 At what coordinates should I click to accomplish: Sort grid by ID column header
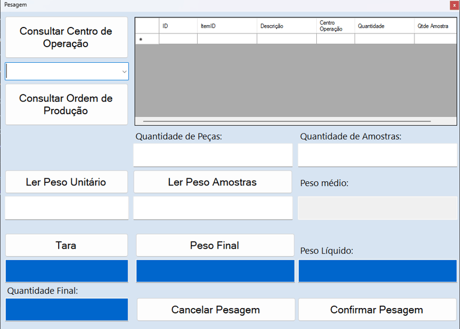(178, 26)
